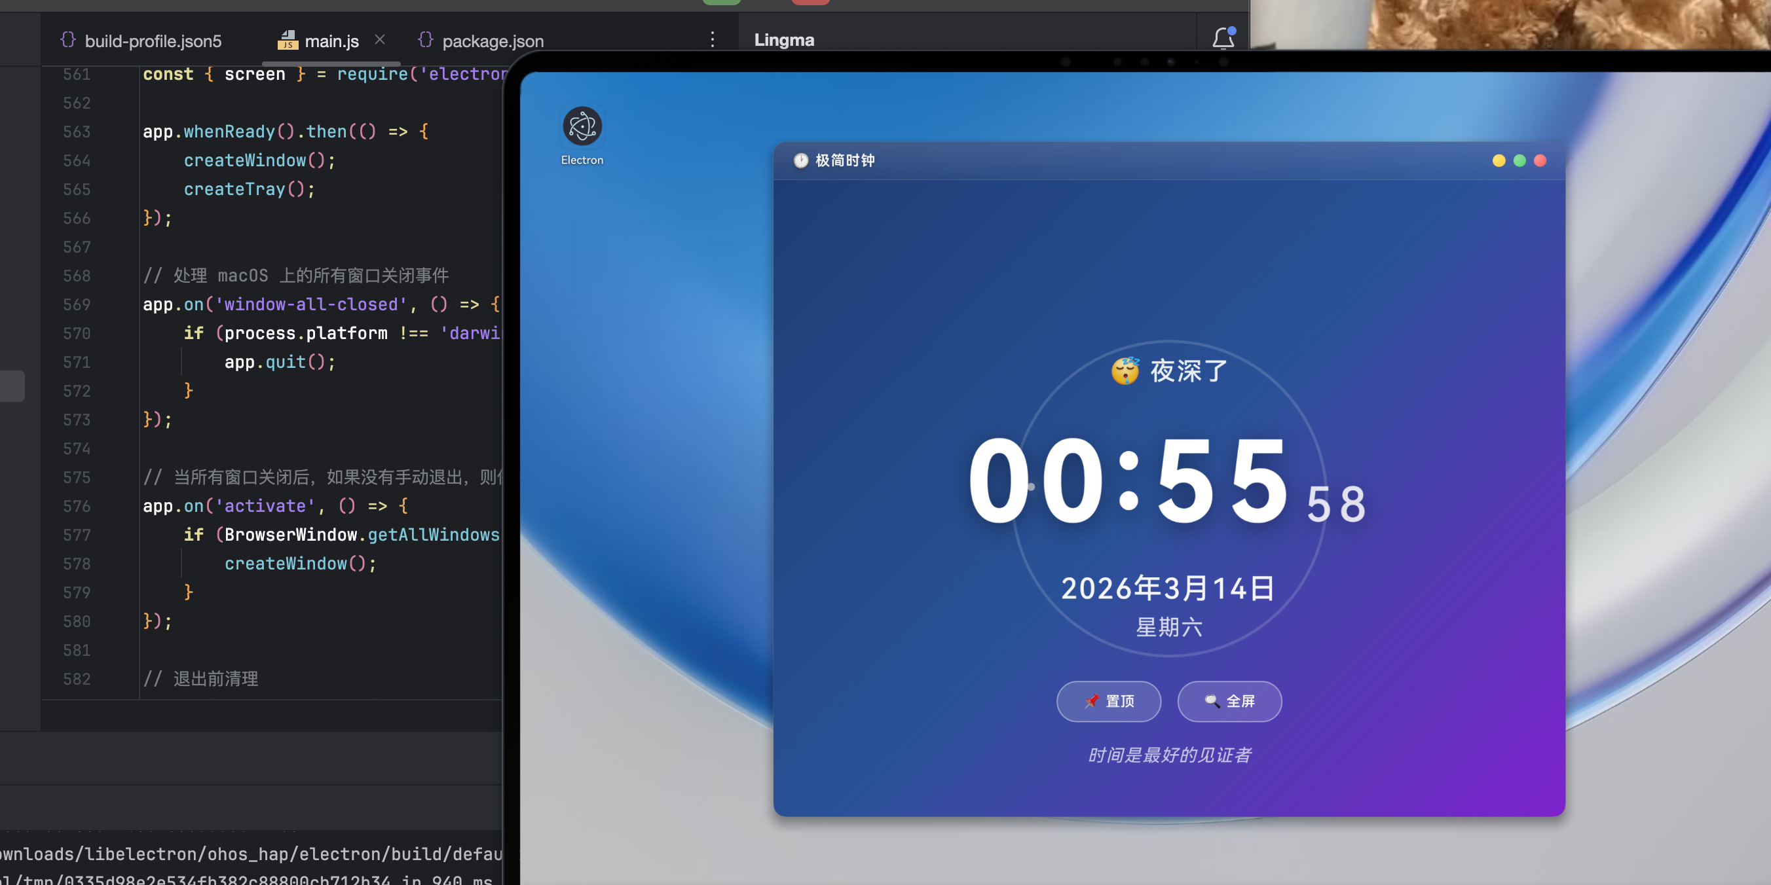Click the green dot of clock window
This screenshot has height=885, width=1771.
[x=1519, y=161]
